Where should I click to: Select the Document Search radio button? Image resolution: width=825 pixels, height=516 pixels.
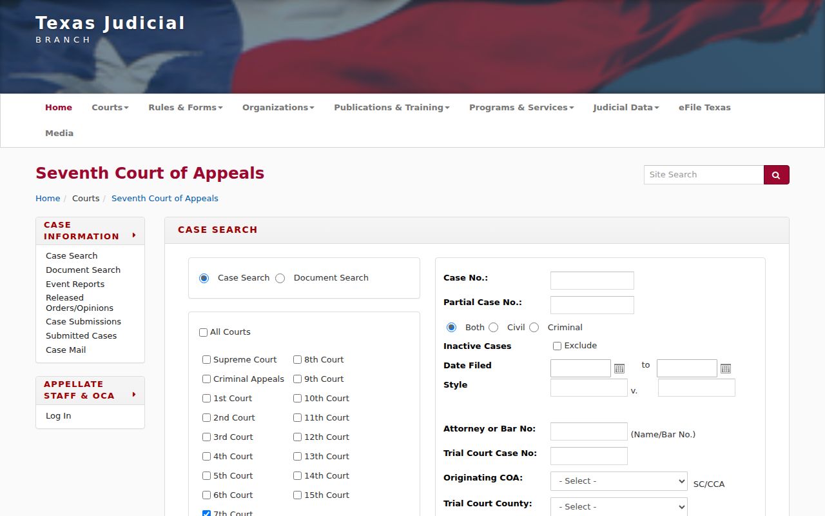click(280, 279)
